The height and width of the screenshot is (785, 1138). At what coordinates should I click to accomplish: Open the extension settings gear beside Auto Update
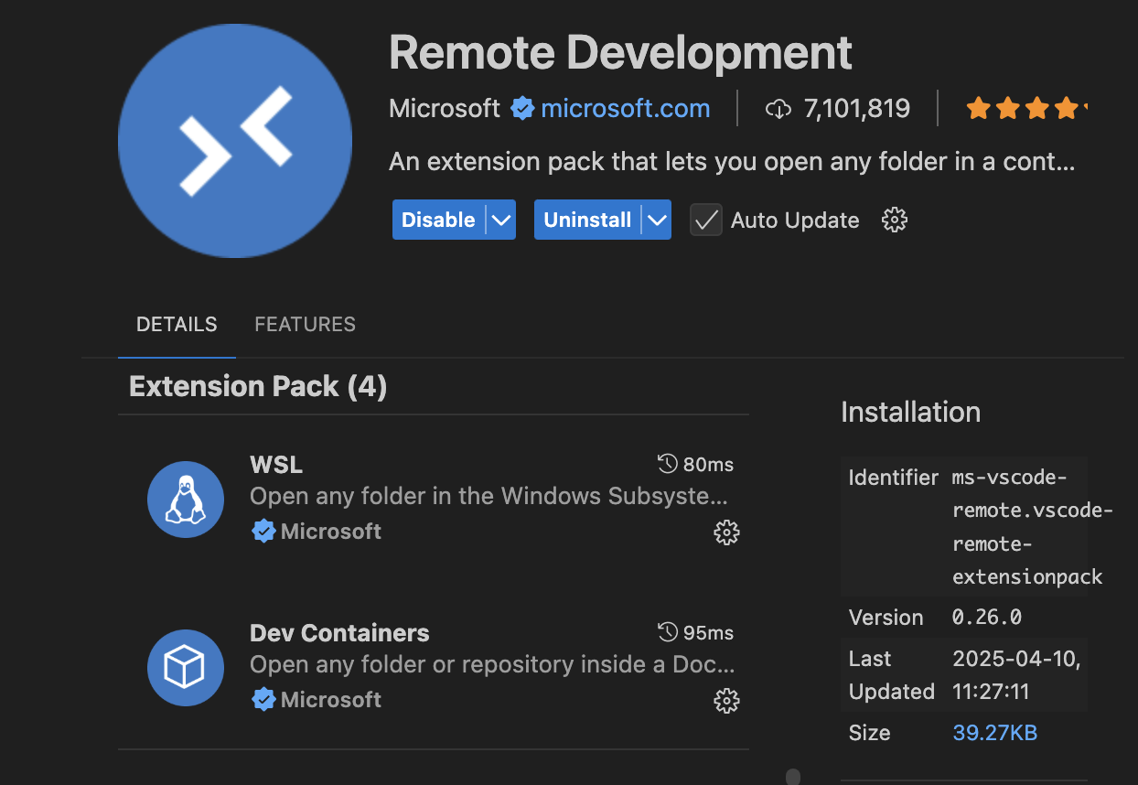(894, 220)
